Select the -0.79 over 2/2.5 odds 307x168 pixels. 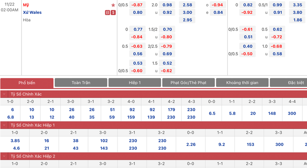tap(167, 46)
